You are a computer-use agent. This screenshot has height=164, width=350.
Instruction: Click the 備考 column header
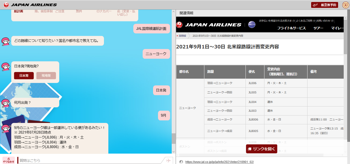(x=326, y=72)
